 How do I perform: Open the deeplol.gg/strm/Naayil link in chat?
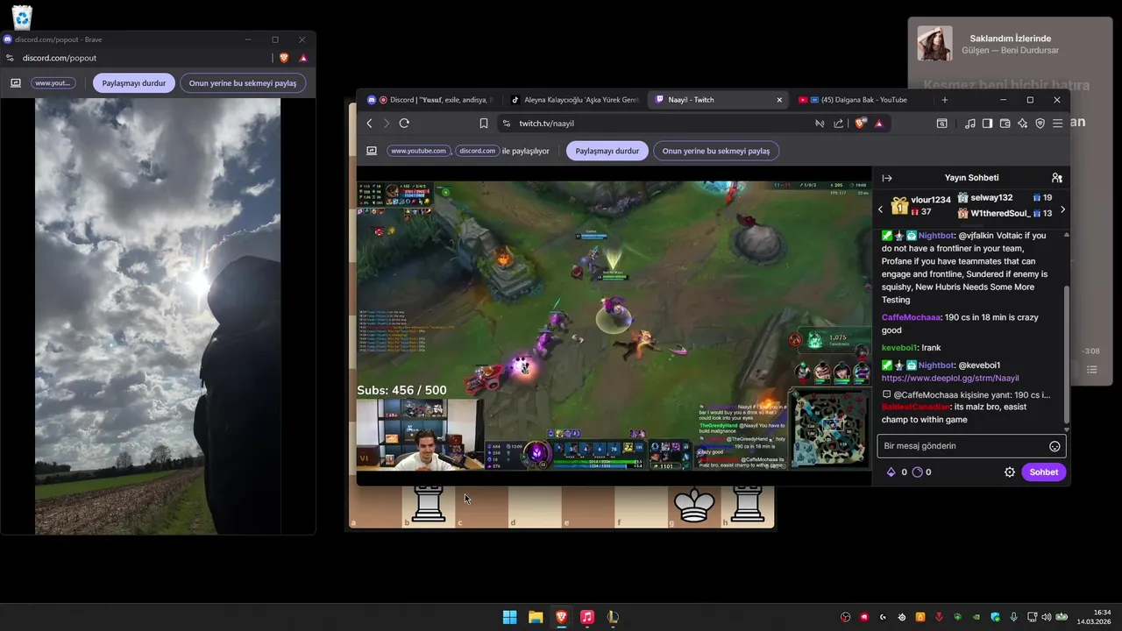coord(950,378)
